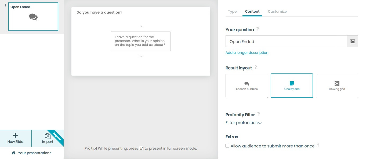The height and width of the screenshot is (159, 366).
Task: Click the image upload icon beside question field
Action: pos(352,41)
